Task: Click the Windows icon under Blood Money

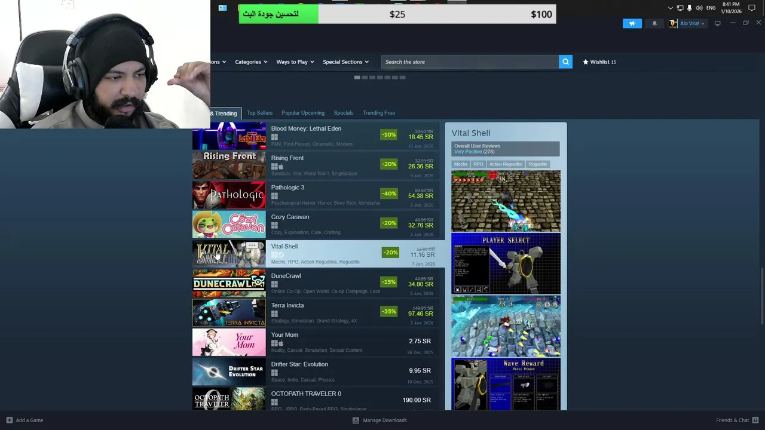Action: point(274,137)
